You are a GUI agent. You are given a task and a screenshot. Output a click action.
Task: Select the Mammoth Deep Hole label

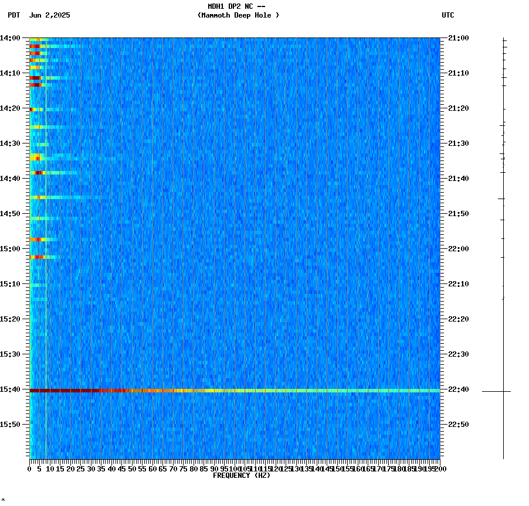[x=239, y=16]
